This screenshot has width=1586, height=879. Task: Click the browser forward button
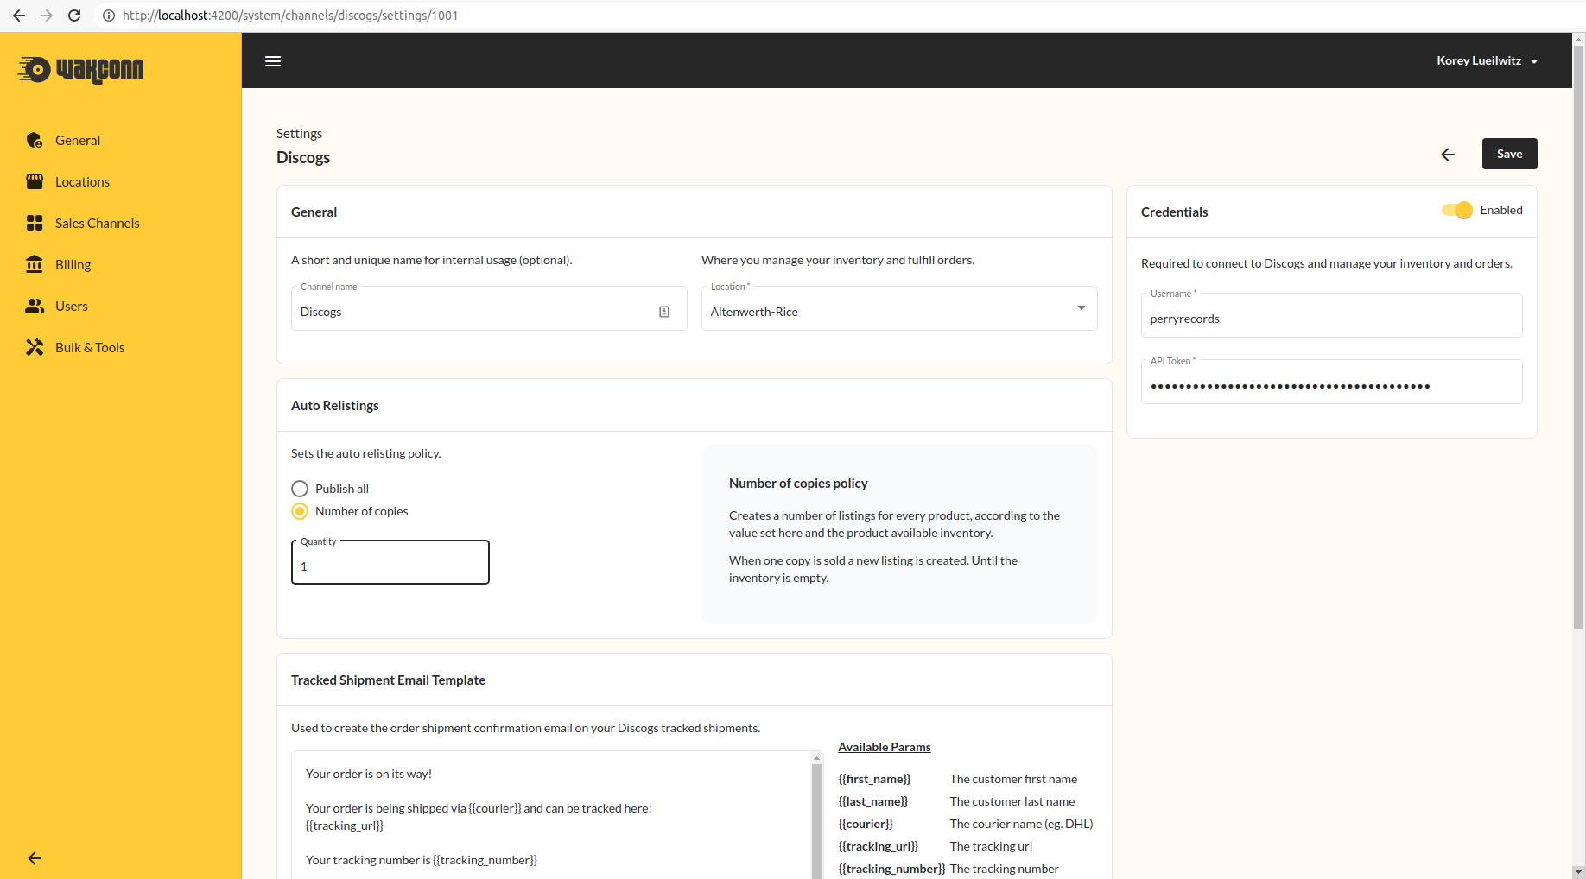(47, 16)
